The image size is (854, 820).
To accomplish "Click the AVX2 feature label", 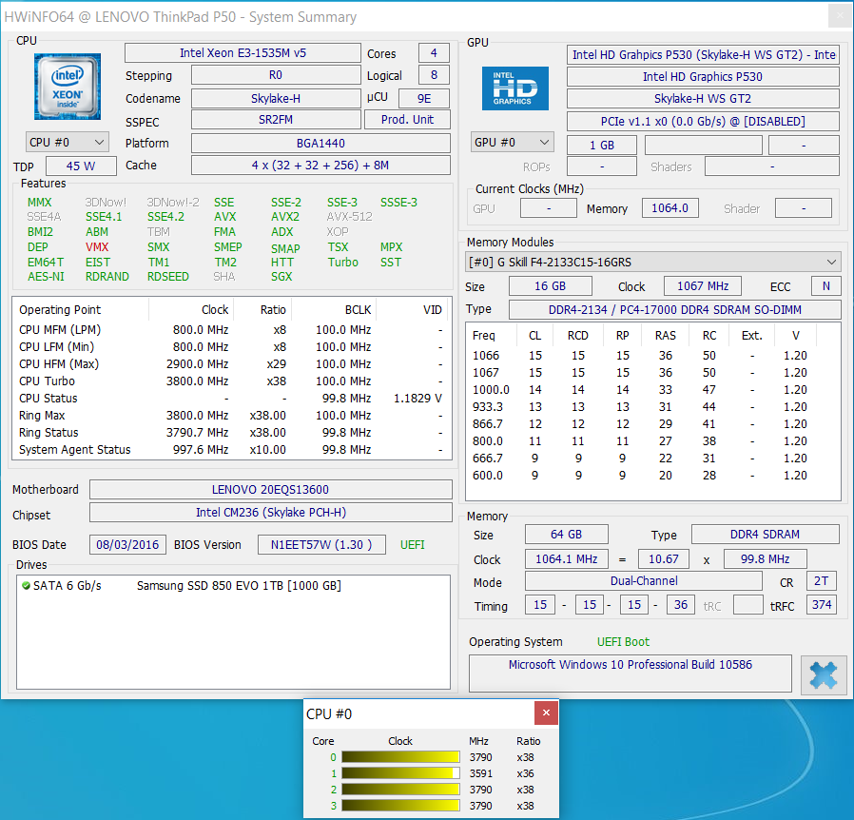I will click(285, 217).
